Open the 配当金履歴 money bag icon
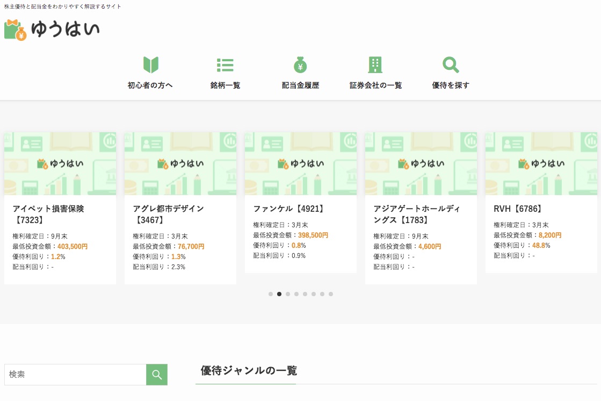The height and width of the screenshot is (401, 601). pos(300,65)
